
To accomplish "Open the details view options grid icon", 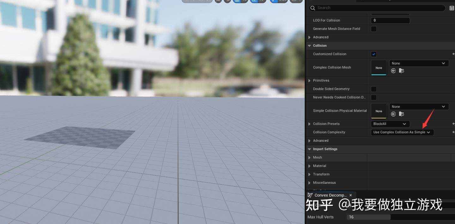I will click(x=452, y=8).
